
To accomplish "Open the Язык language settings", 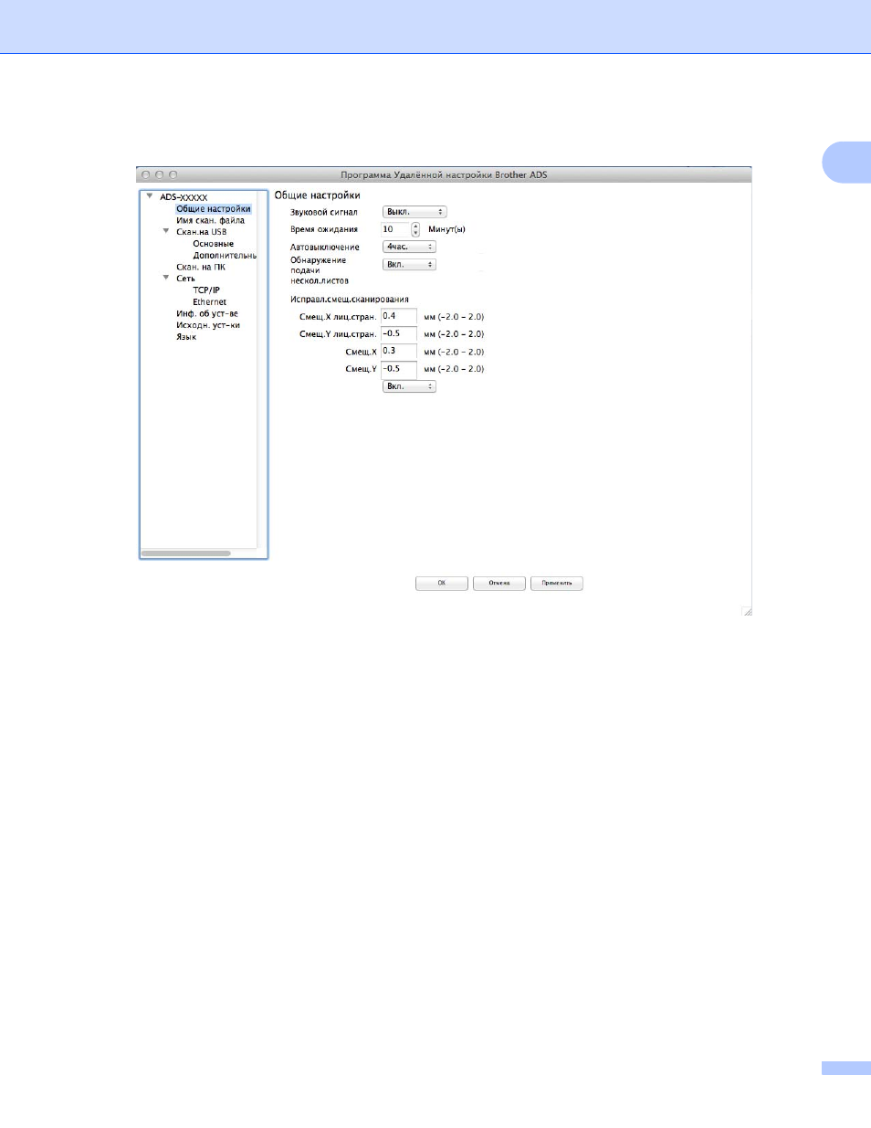I will click(x=186, y=337).
